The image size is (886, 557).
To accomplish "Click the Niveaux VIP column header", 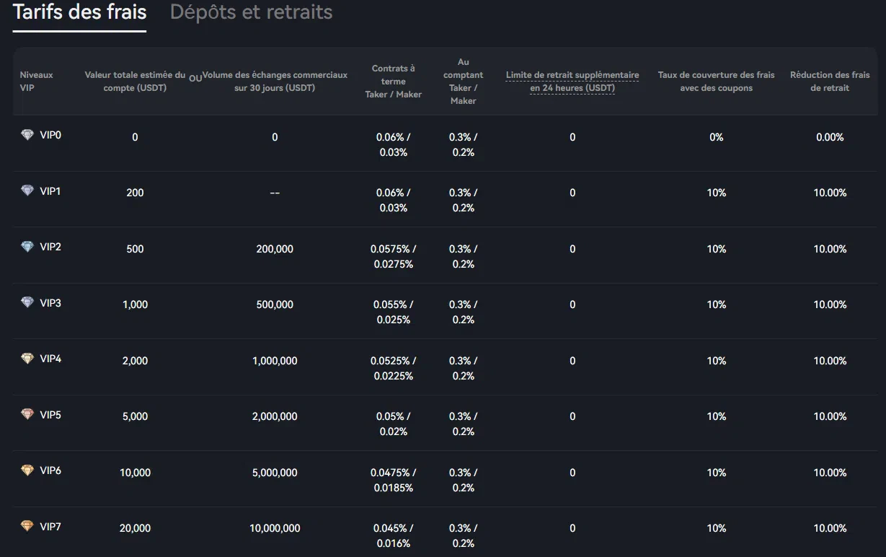I will point(36,82).
